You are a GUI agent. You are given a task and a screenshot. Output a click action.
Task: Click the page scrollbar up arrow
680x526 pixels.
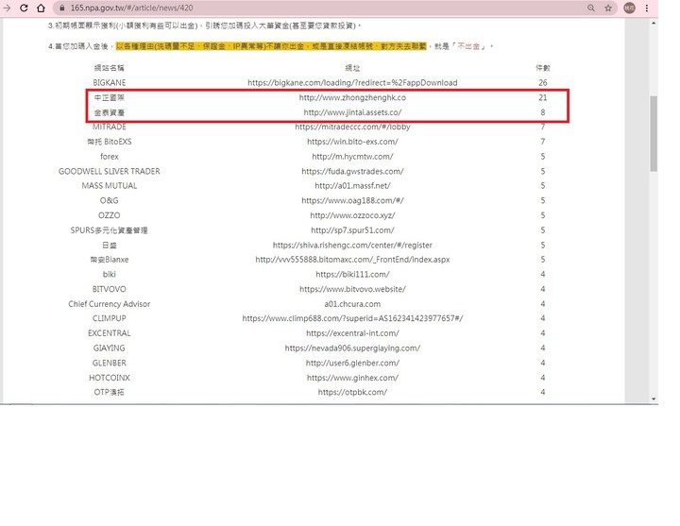tap(654, 23)
